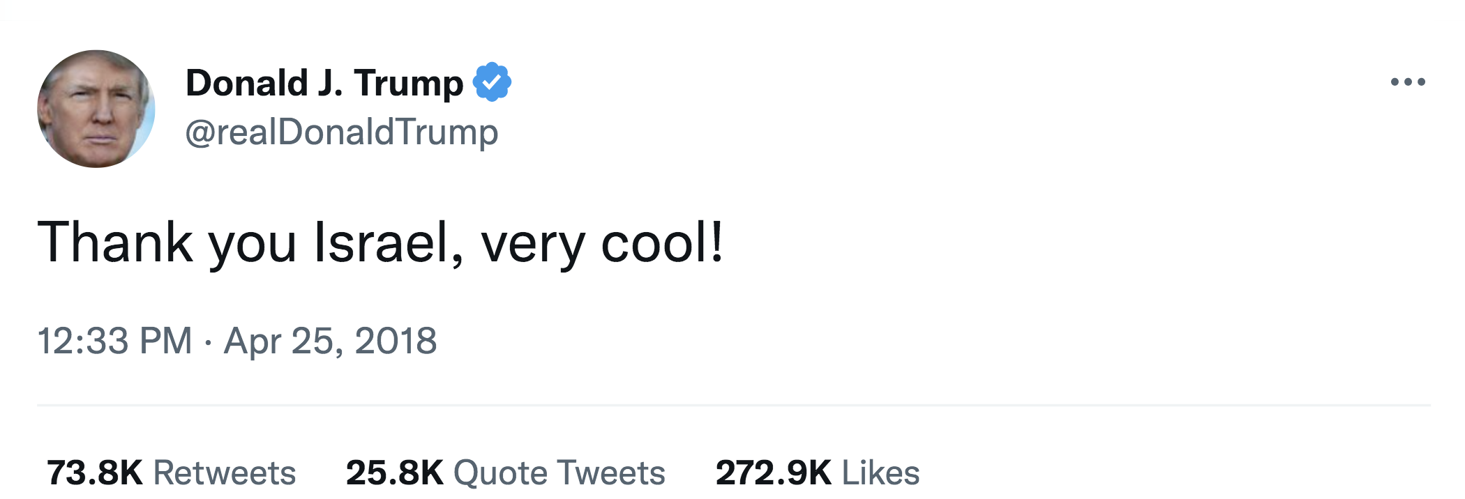The width and height of the screenshot is (1465, 499).
Task: Show the Quote Tweets list
Action: point(559,473)
